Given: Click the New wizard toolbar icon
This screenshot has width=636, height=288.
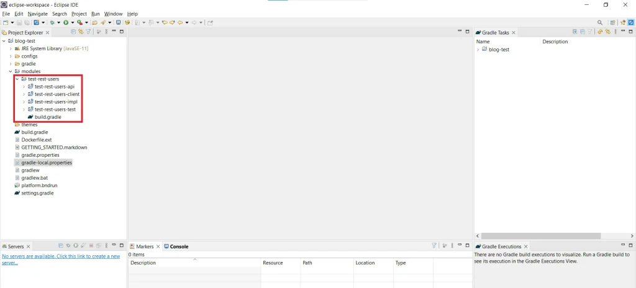Looking at the screenshot, I should point(6,23).
